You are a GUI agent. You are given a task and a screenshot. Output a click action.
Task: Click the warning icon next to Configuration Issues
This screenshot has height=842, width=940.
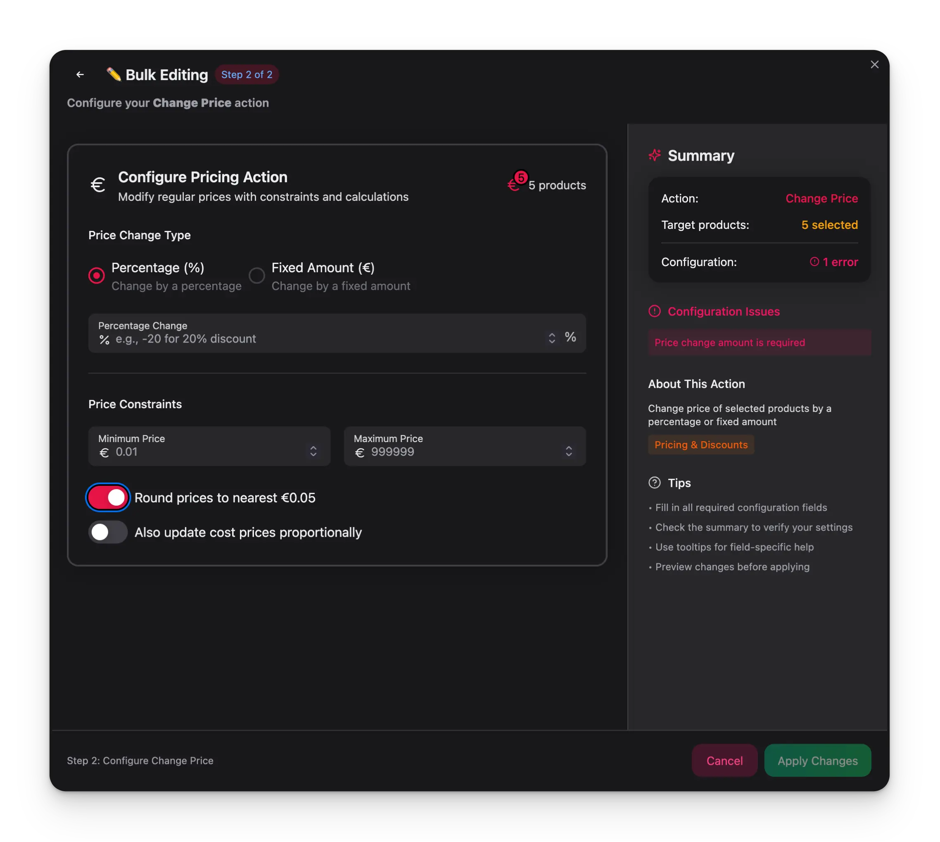pos(654,312)
